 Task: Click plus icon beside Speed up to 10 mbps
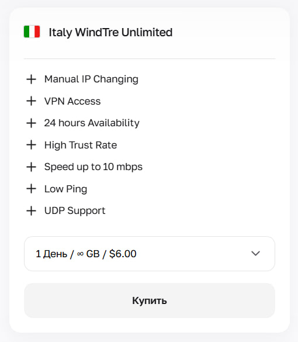point(31,167)
